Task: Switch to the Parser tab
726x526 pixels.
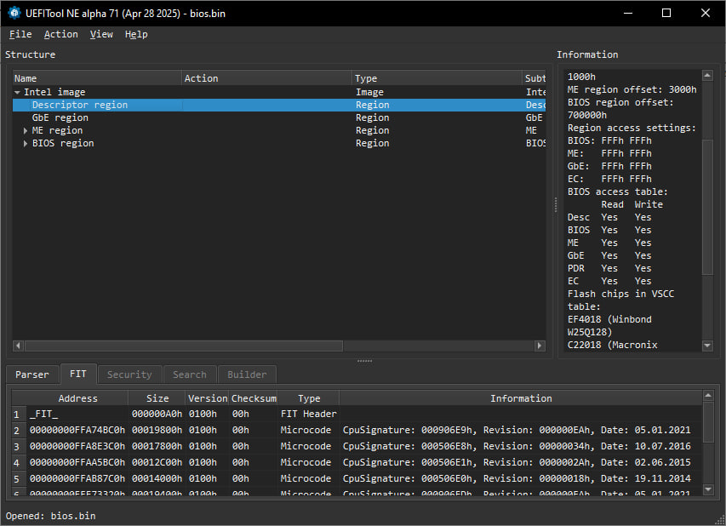Action: coord(32,374)
